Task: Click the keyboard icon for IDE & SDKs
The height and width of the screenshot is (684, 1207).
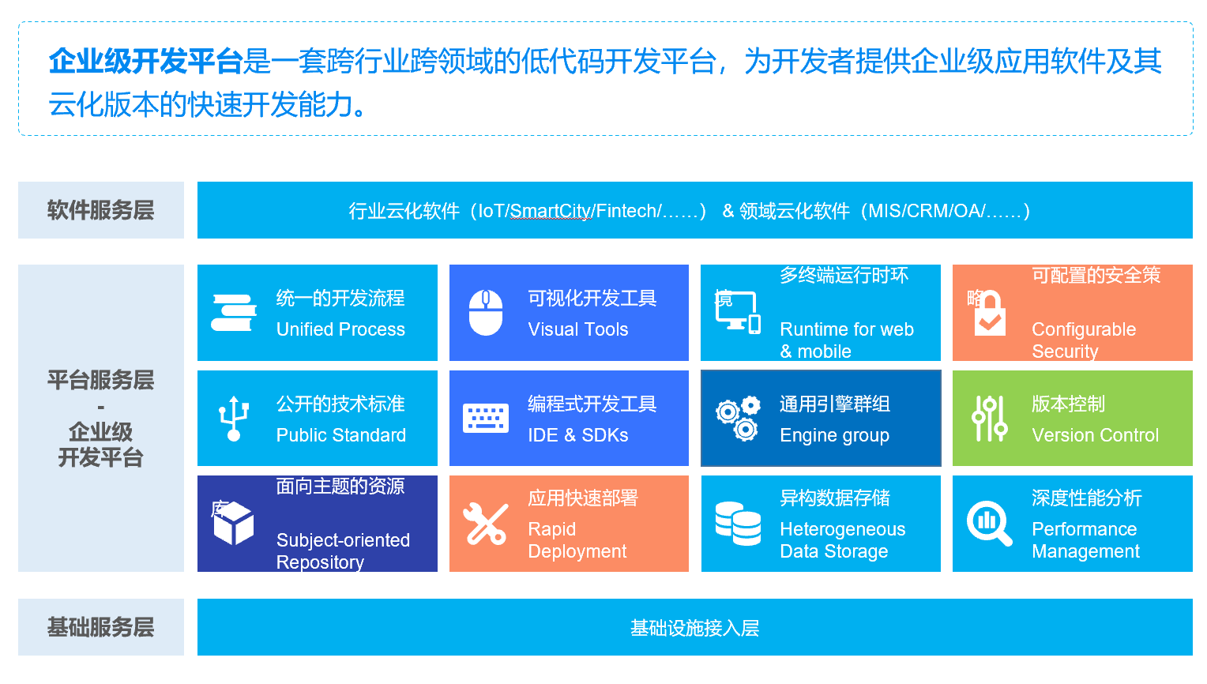Action: [486, 419]
